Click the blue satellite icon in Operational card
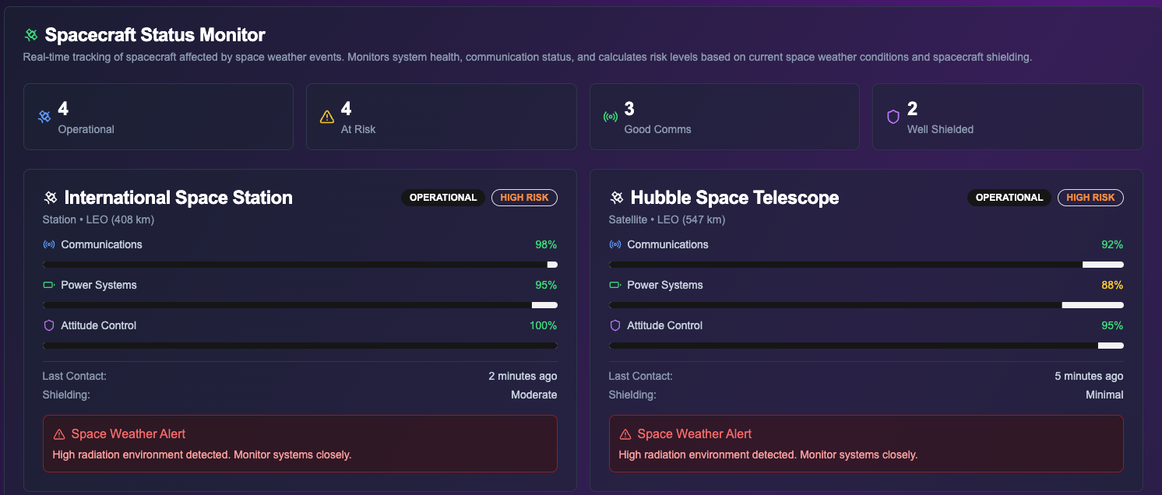 click(45, 117)
